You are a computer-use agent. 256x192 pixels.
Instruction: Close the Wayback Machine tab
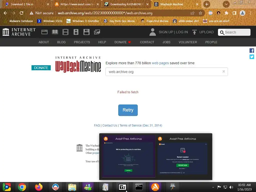click(x=197, y=4)
